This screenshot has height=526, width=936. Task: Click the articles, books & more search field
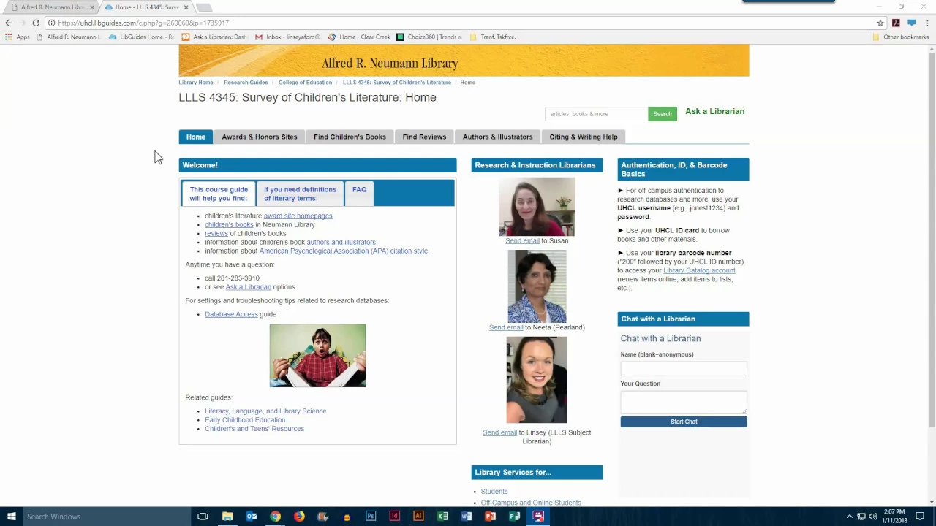pyautogui.click(x=596, y=114)
